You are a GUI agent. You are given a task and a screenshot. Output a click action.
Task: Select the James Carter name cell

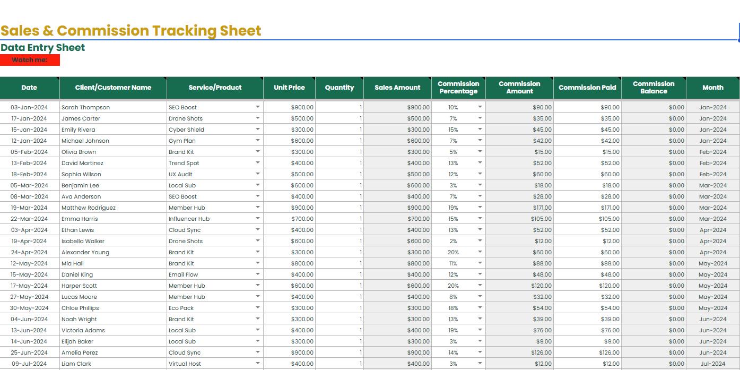[x=113, y=118]
